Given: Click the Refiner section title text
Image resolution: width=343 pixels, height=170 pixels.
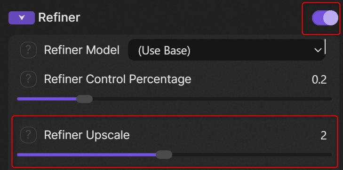Looking at the screenshot, I should coord(59,17).
